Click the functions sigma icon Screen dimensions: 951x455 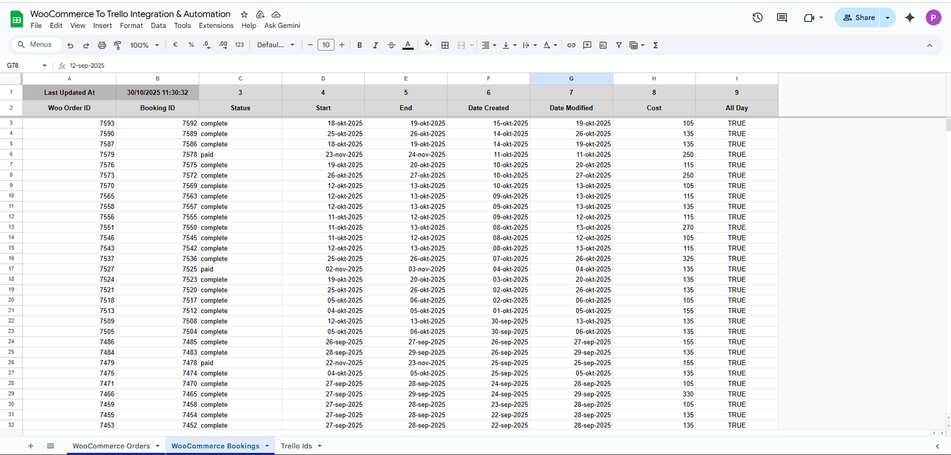point(656,45)
